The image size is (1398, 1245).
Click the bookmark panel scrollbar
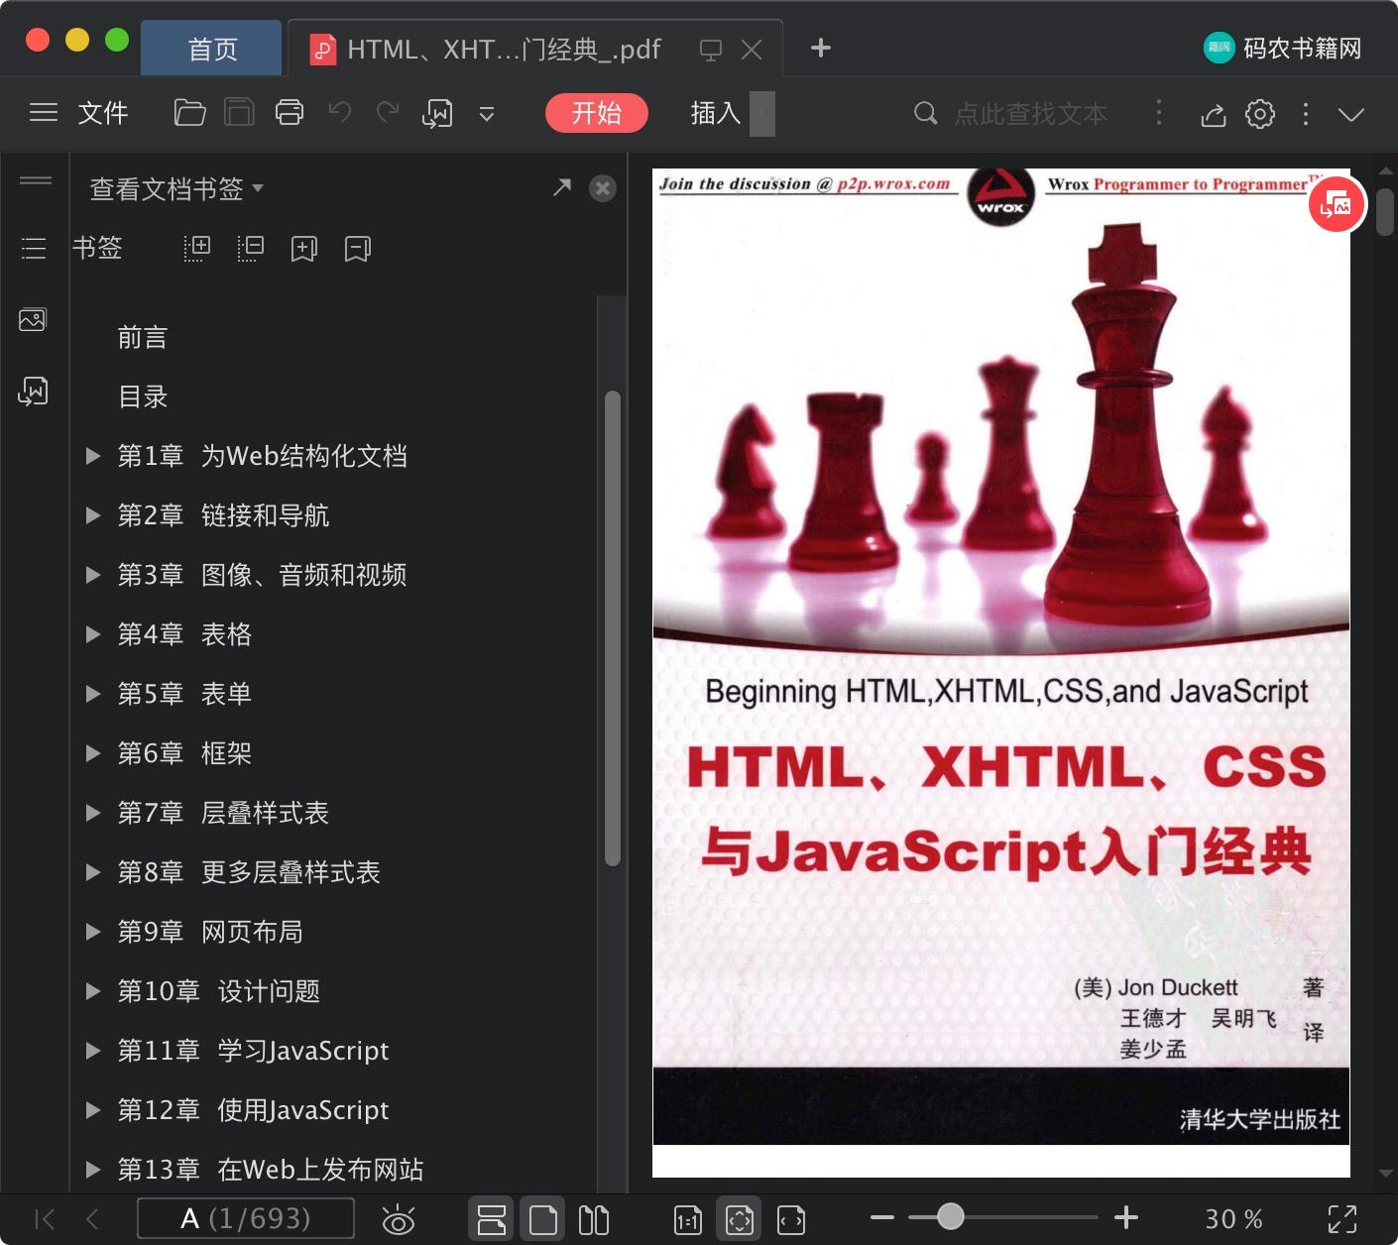pyautogui.click(x=613, y=628)
